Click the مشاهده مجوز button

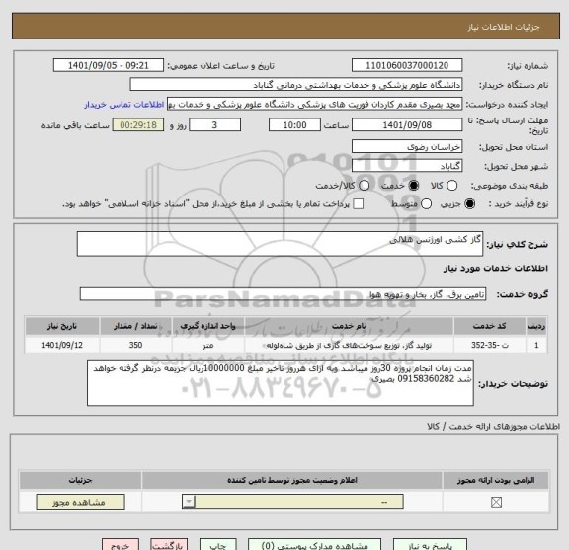[x=81, y=502]
